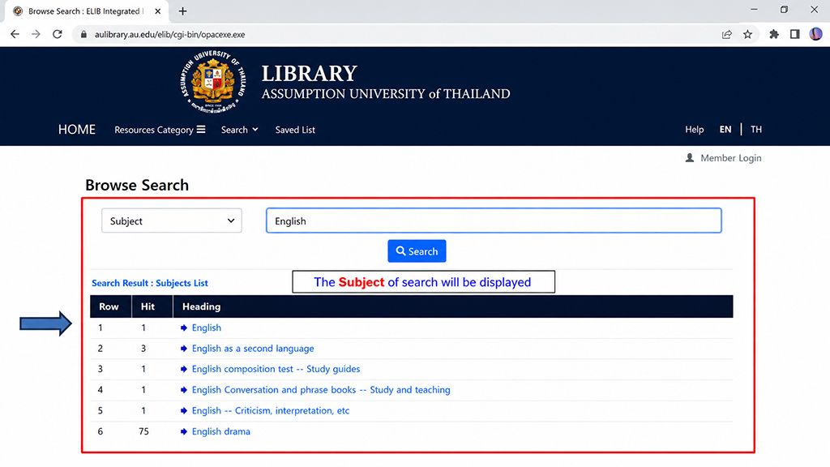The width and height of the screenshot is (830, 467).
Task: Click arrow bullet beside English heading
Action: pyautogui.click(x=184, y=328)
